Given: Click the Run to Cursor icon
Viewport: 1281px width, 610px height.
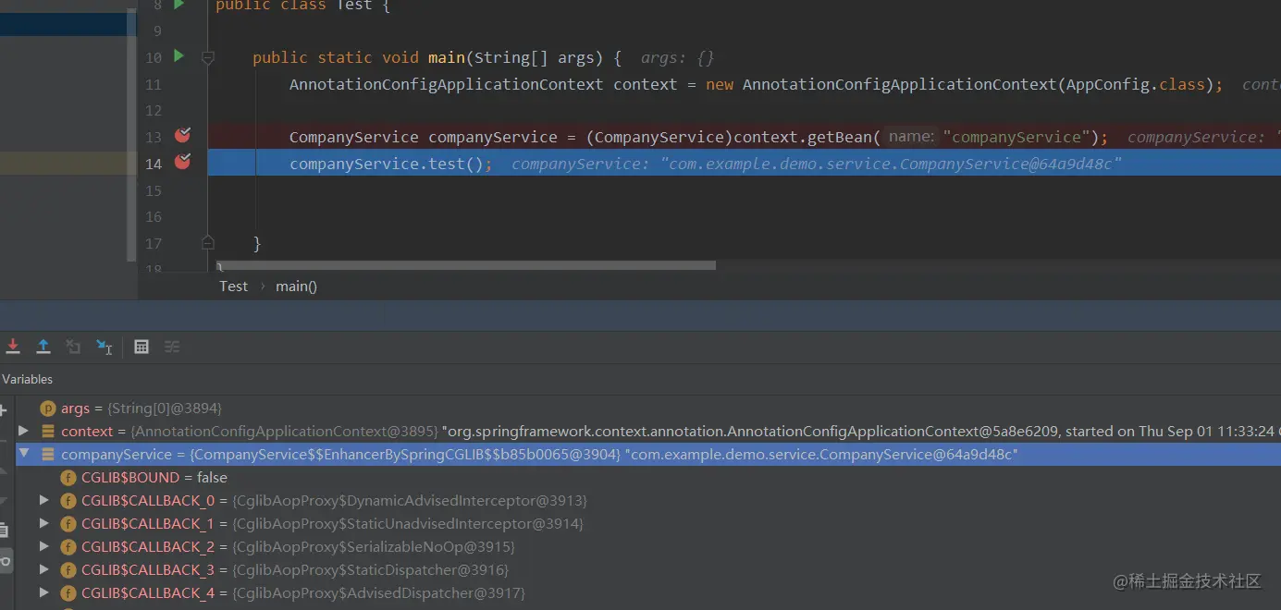Looking at the screenshot, I should [x=105, y=347].
